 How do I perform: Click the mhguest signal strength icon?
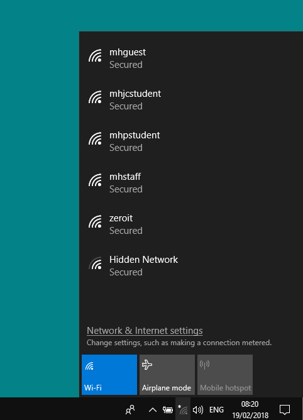[x=95, y=55]
